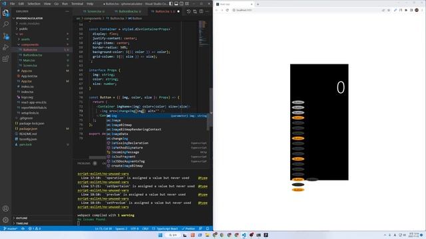The image size is (426, 239).
Task: Toggle the secondary side bar layout icon
Action: click(x=182, y=4)
